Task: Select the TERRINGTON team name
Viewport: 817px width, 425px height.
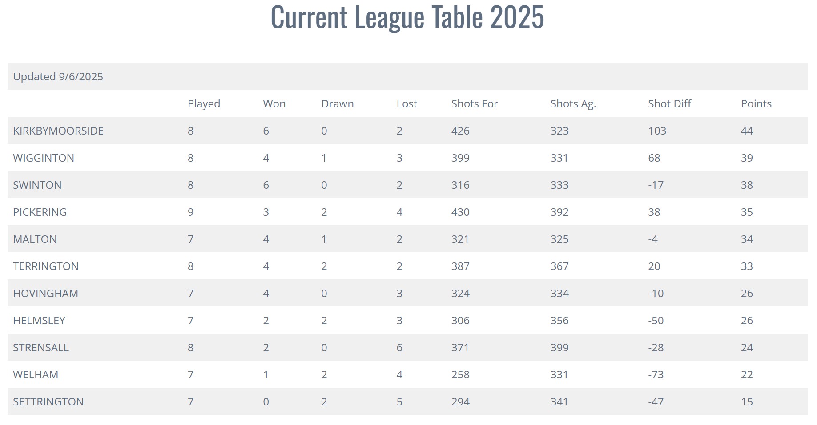Action: (x=46, y=266)
